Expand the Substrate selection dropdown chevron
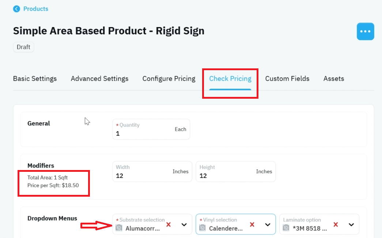Screen dimensions: 382x238 [x=184, y=224]
